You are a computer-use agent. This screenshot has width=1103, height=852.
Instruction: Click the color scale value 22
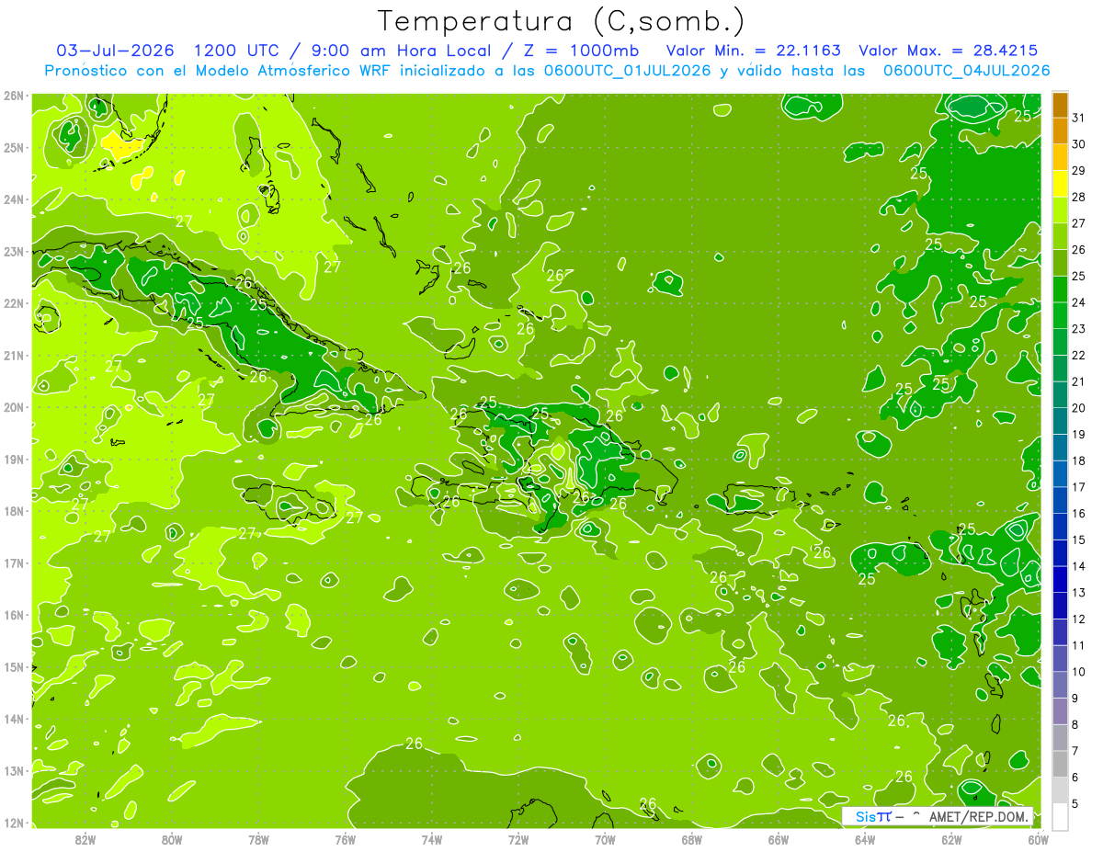[x=1079, y=356]
